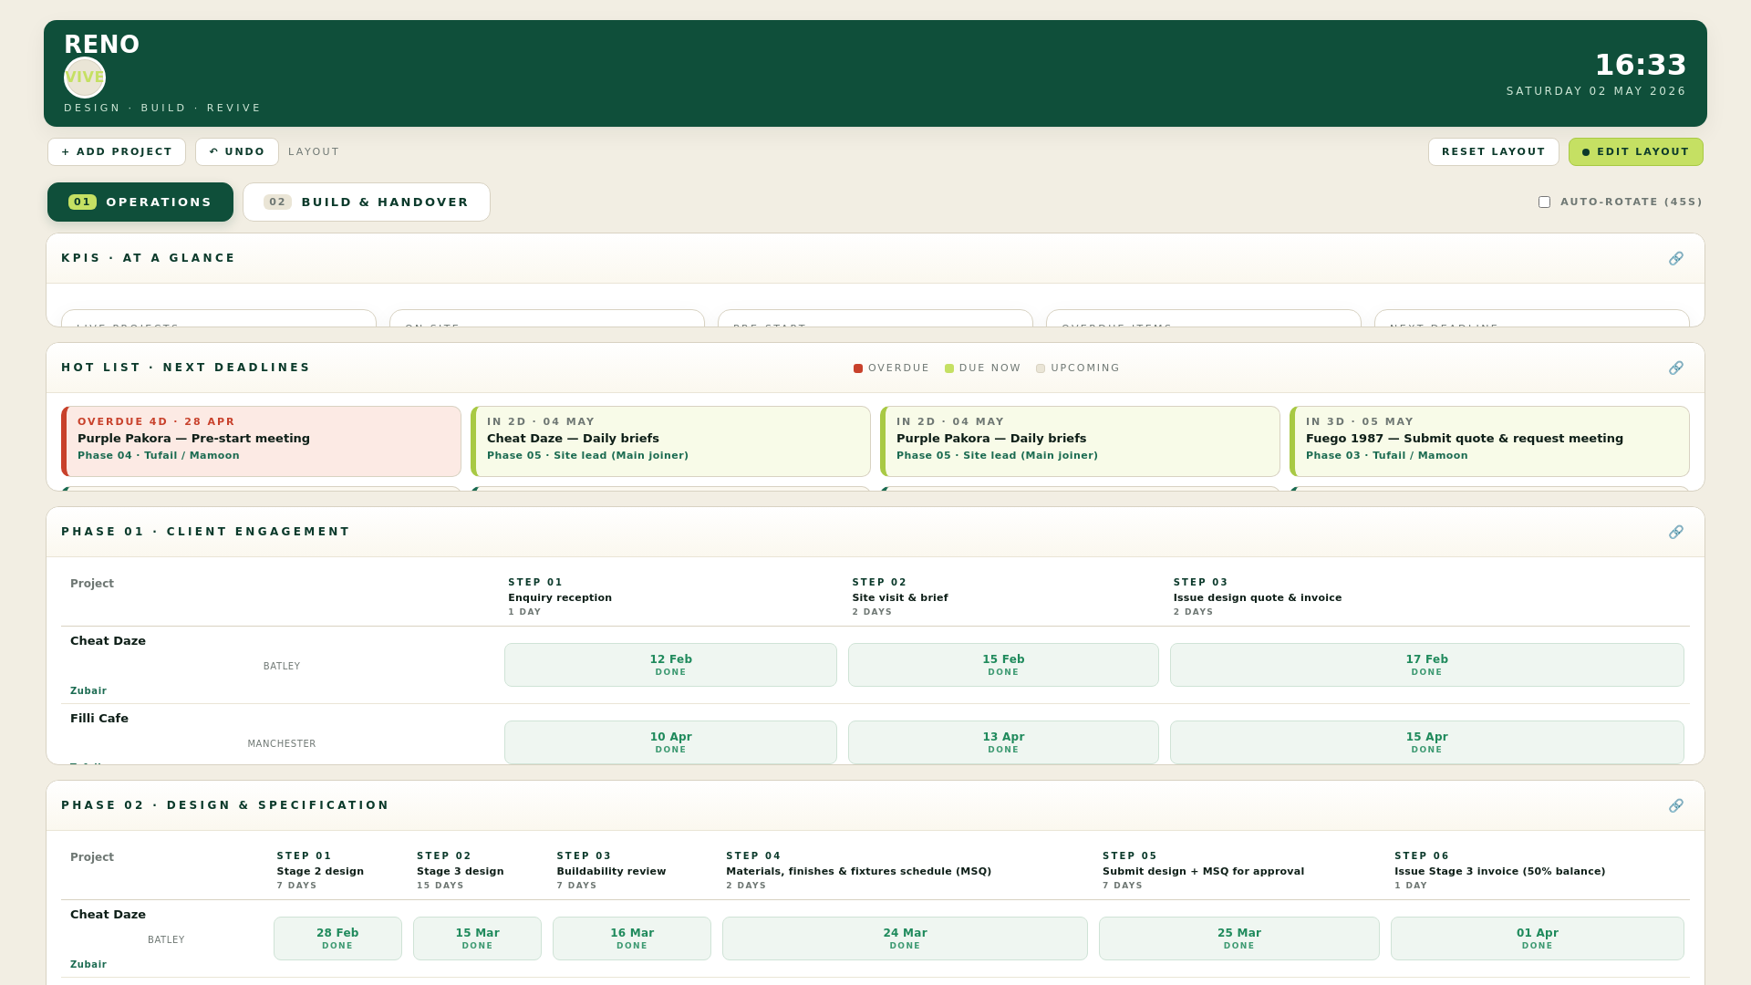Click the Manchester location label
This screenshot has height=985, width=1751.
[x=282, y=744]
